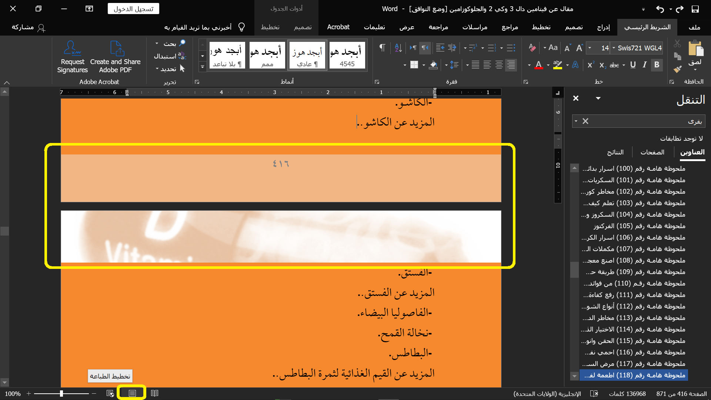711x400 pixels.
Task: Click the Clear All Formatting eraser icon
Action: [x=532, y=48]
